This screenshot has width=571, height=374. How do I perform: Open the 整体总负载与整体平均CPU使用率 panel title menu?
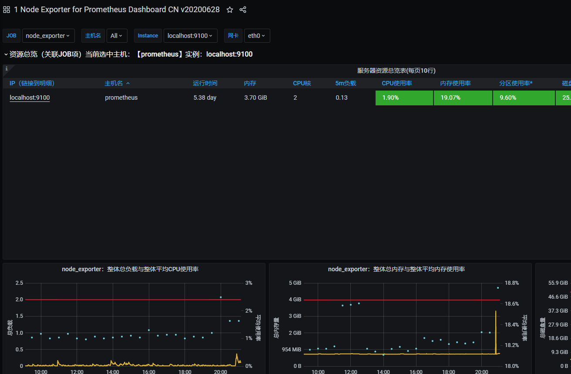point(130,270)
